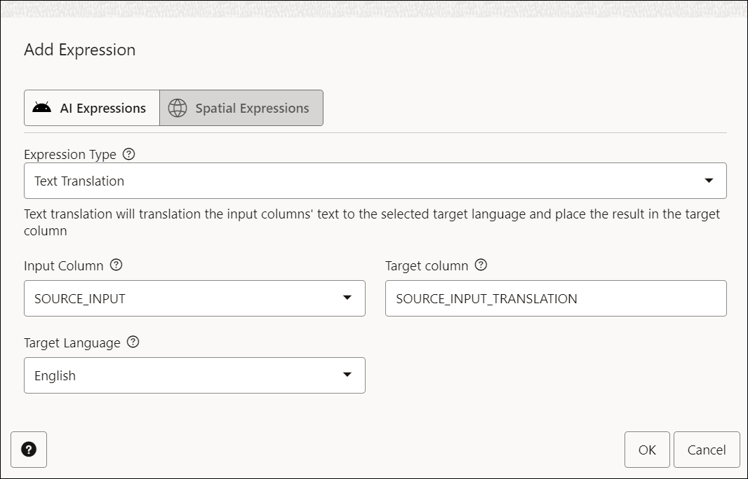This screenshot has height=479, width=748.
Task: Open help for Target Language
Action: (x=133, y=342)
